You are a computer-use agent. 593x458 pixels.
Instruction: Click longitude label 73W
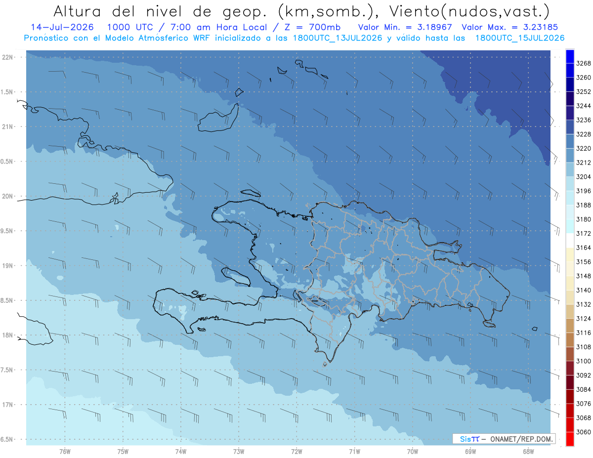pyautogui.click(x=238, y=452)
